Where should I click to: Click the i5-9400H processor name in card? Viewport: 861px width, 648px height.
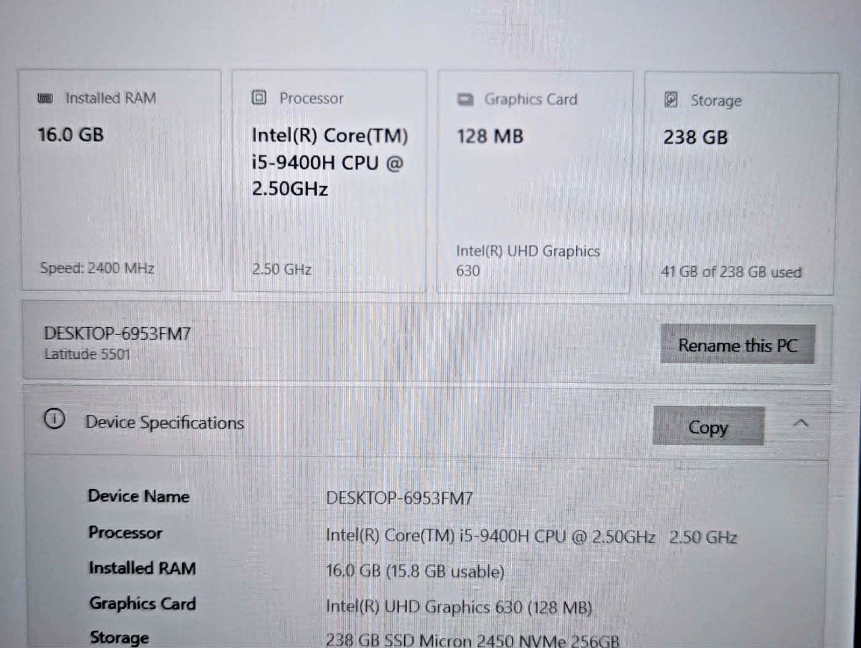pyautogui.click(x=329, y=162)
